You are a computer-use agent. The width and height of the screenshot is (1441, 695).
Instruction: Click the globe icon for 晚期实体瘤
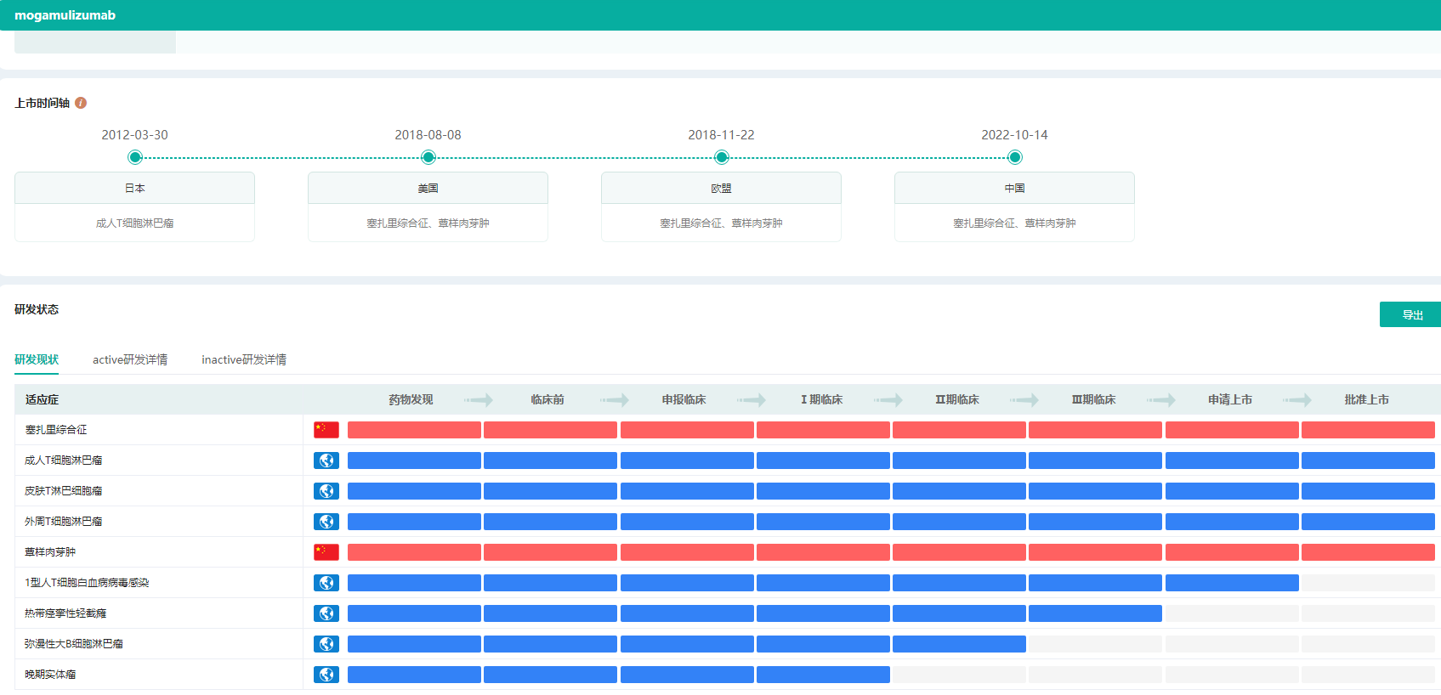(x=326, y=675)
